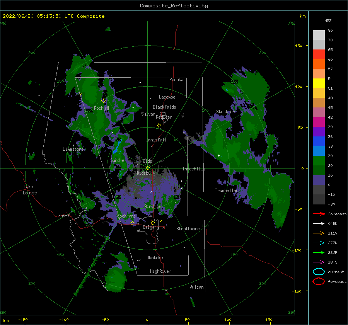Viewport: 348px width, 325px height.
Task: Click the cyan current ellipse icon
Action: coord(319,272)
